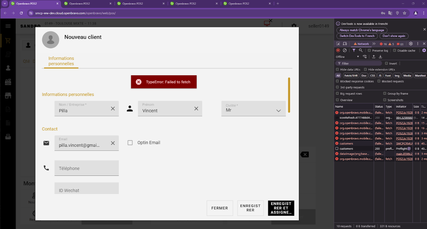Image resolution: width=427 pixels, height=229 pixels.
Task: Clear the Nom / Entreprise field with X
Action: pyautogui.click(x=113, y=109)
